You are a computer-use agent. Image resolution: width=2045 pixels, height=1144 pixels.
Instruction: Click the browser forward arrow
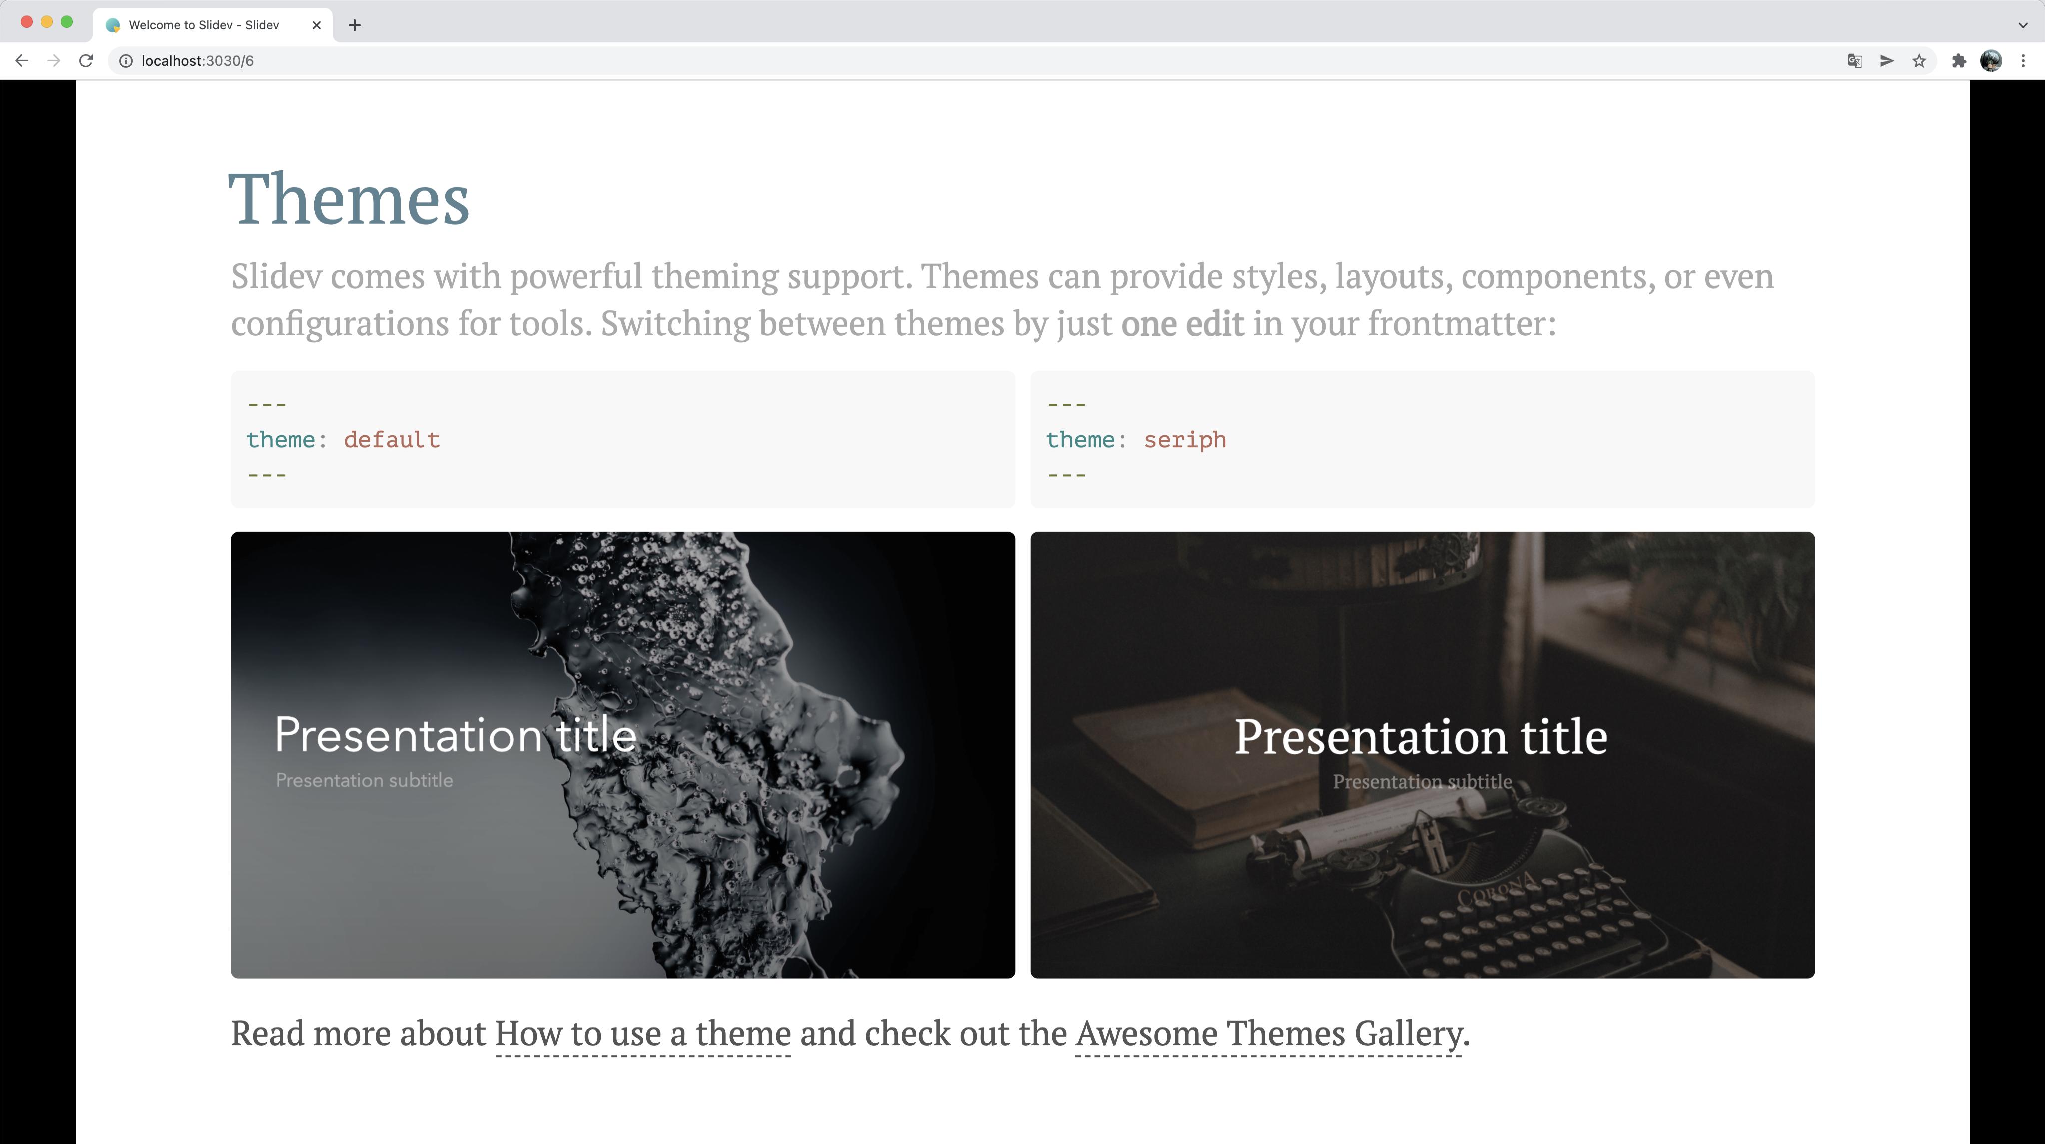(x=54, y=61)
